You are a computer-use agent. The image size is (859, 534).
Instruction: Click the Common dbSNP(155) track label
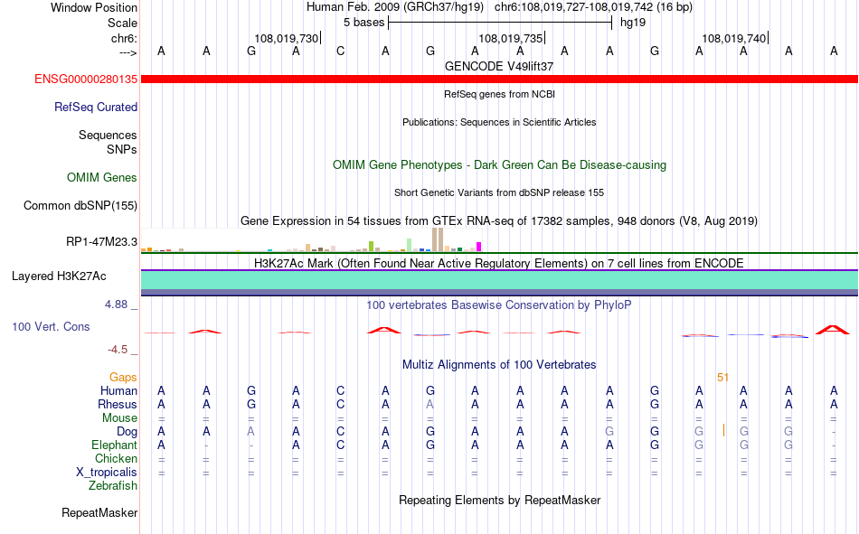tap(80, 205)
